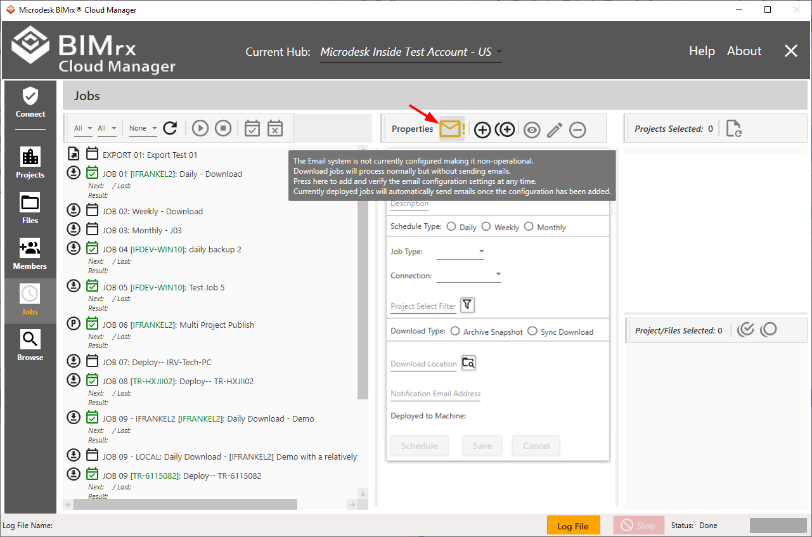
Task: Switch to the Projects sidebar tab
Action: tap(30, 162)
